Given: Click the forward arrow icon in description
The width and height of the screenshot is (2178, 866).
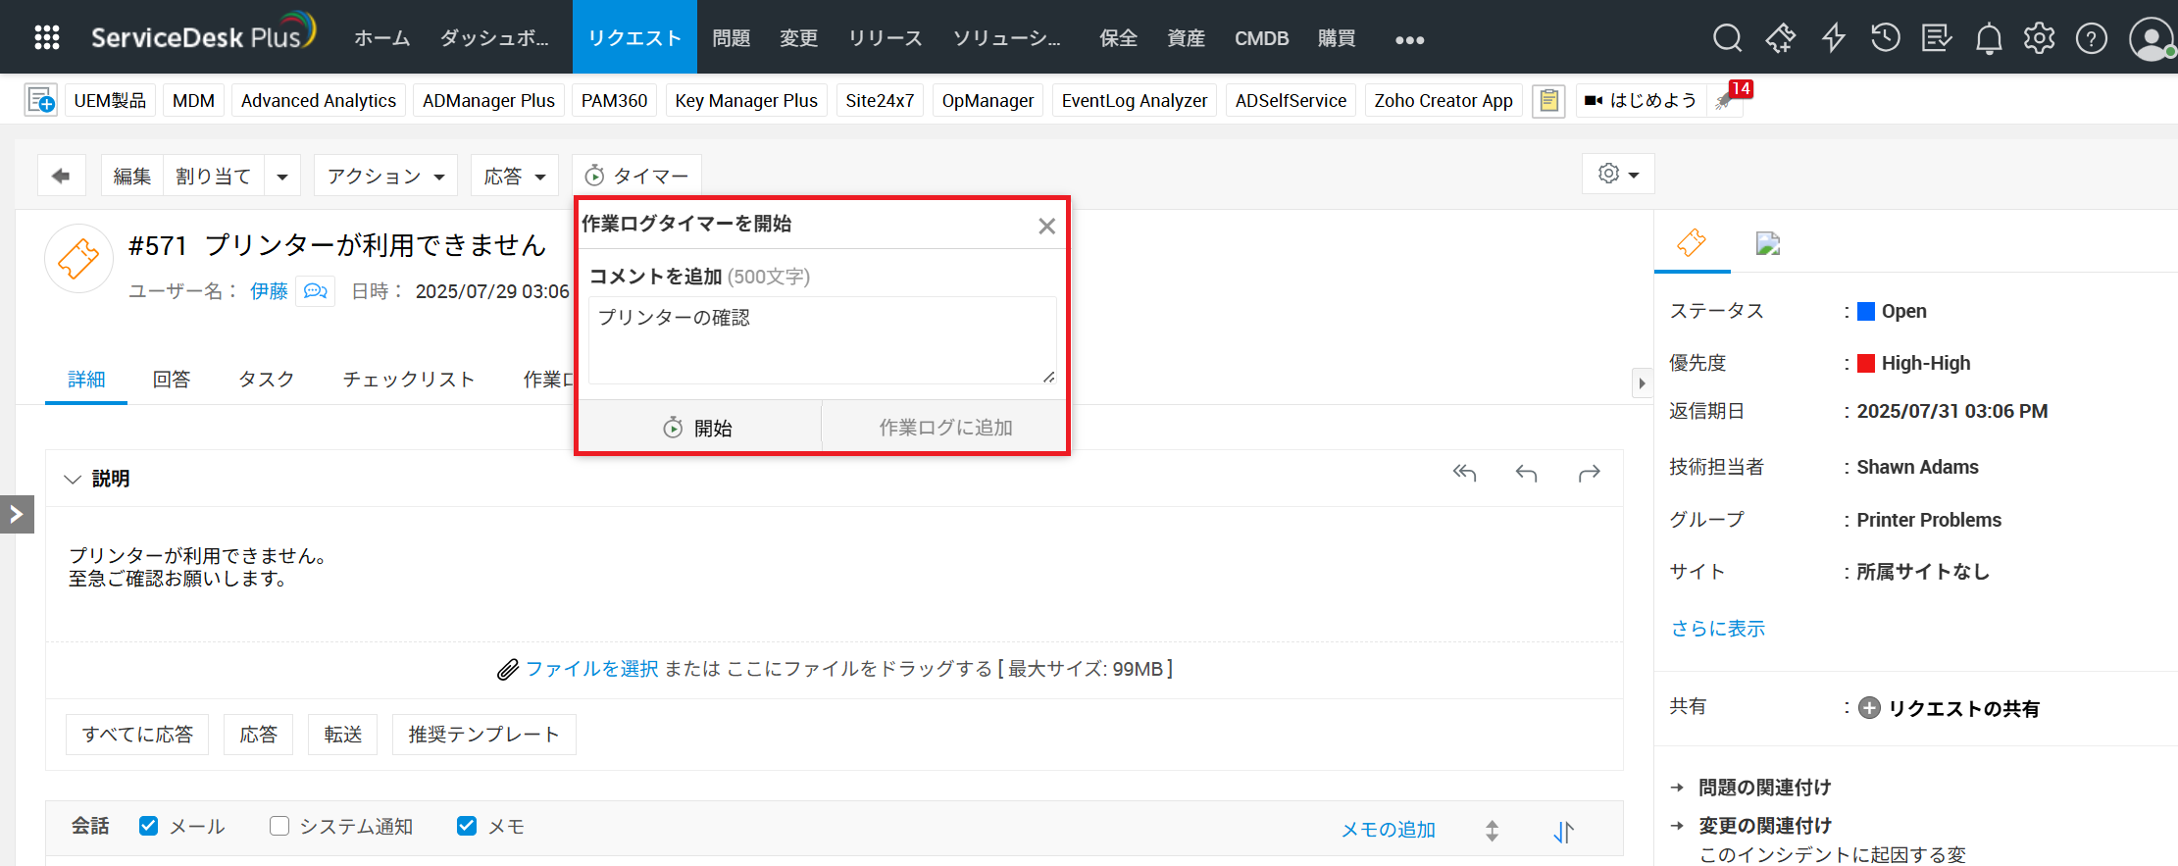Looking at the screenshot, I should point(1589,473).
